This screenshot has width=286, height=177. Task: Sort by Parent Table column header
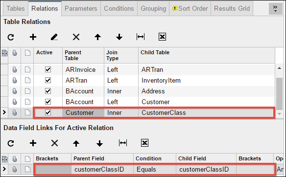pos(83,55)
